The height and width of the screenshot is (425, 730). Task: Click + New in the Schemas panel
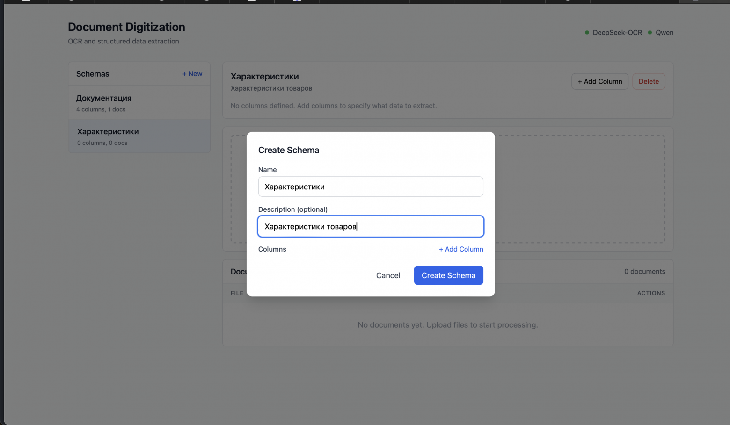[x=192, y=74]
